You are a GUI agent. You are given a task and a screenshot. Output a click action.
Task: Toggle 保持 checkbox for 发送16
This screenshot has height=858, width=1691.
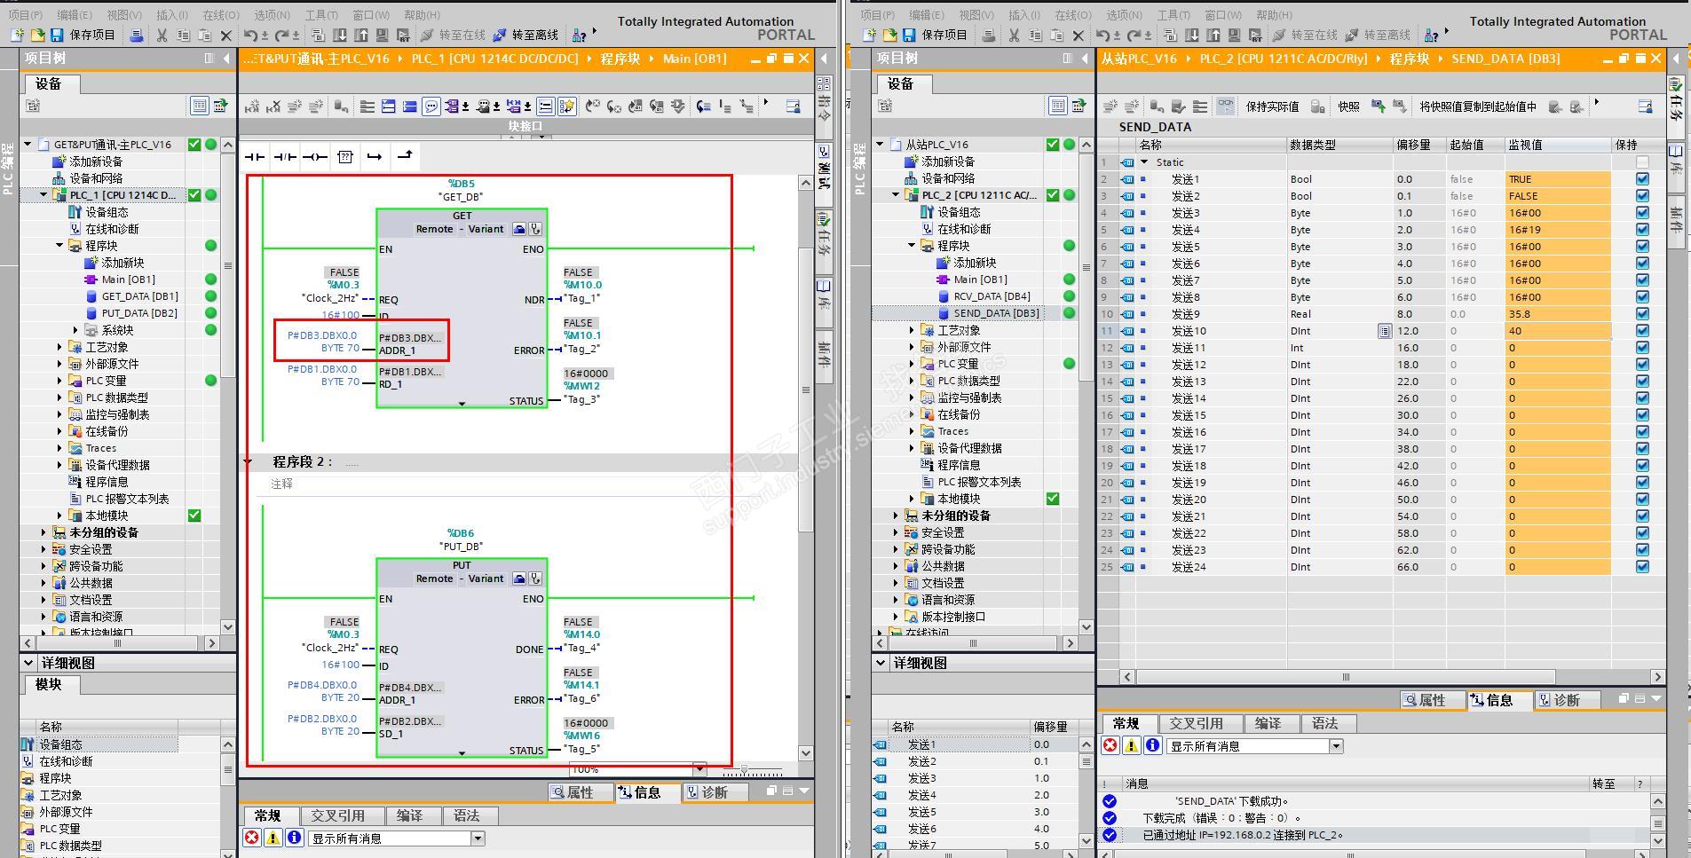(1642, 432)
